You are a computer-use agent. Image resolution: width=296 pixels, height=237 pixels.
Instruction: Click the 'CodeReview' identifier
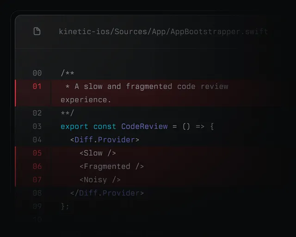[144, 126]
